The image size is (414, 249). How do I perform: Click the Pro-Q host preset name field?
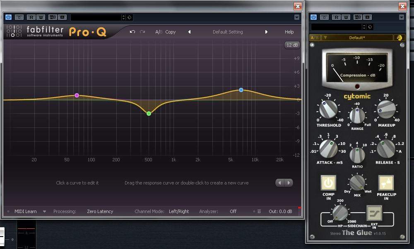click(x=96, y=17)
